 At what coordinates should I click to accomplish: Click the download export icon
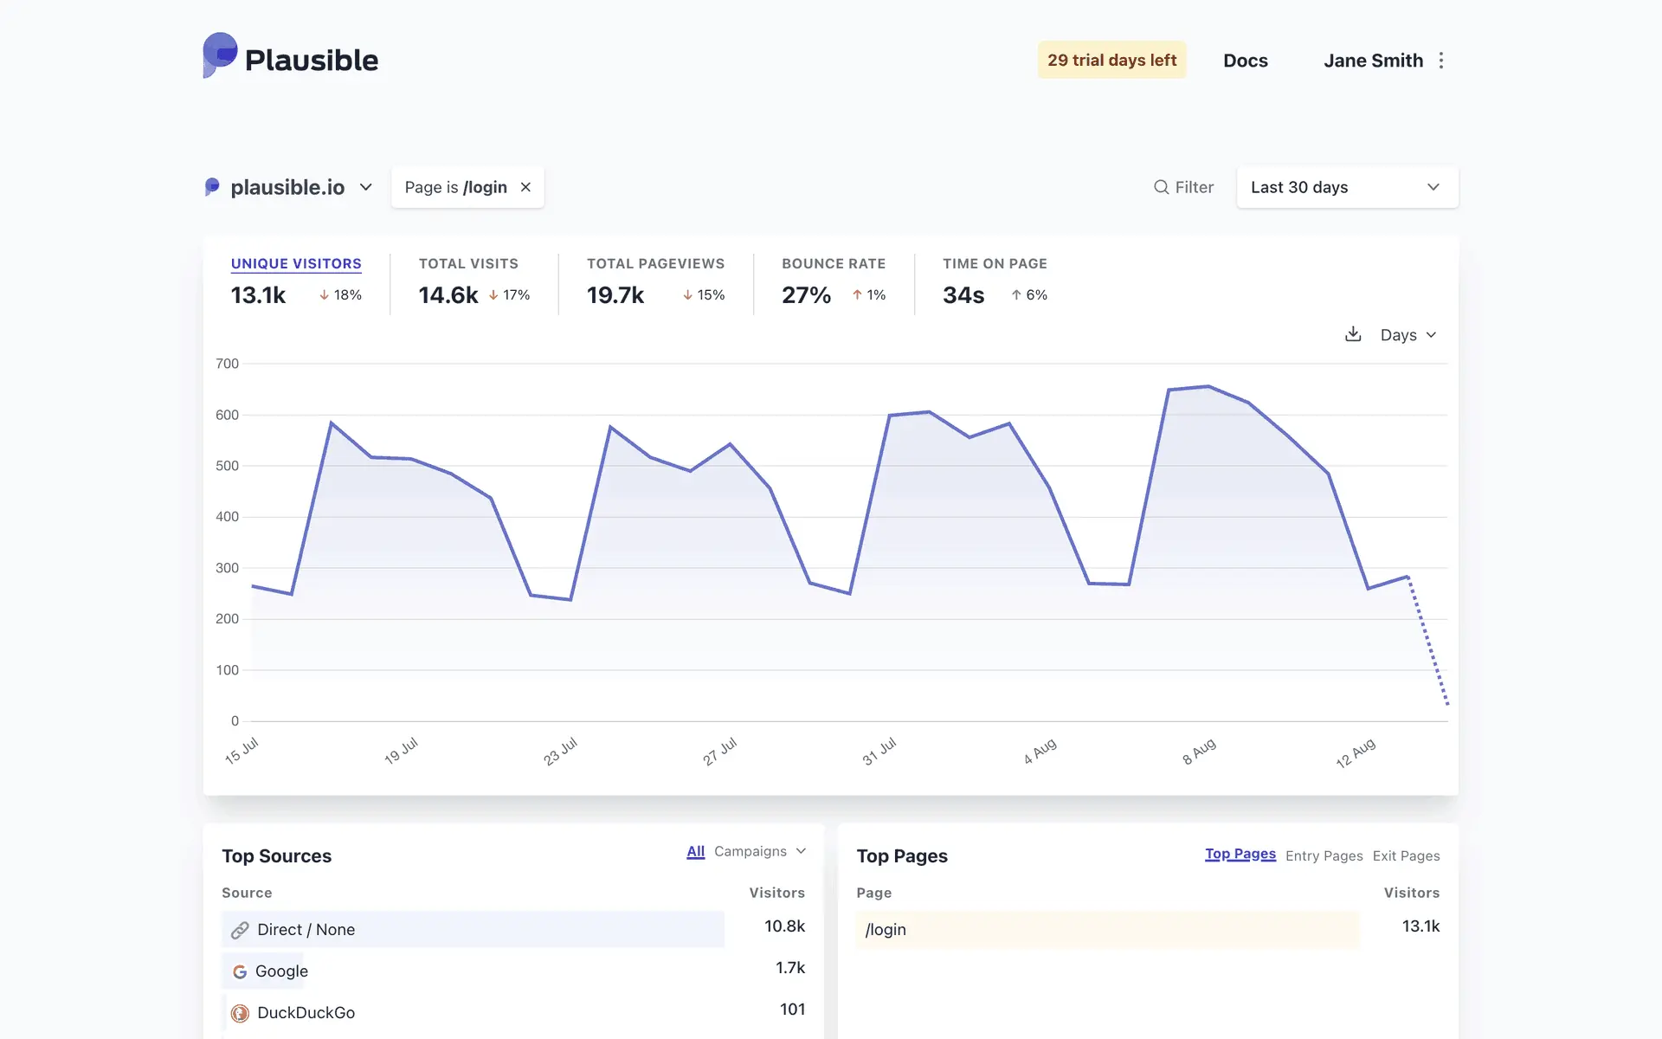[x=1353, y=334]
